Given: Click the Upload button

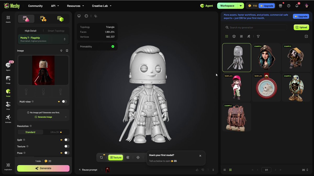Looking at the screenshot, I should 301,27.
